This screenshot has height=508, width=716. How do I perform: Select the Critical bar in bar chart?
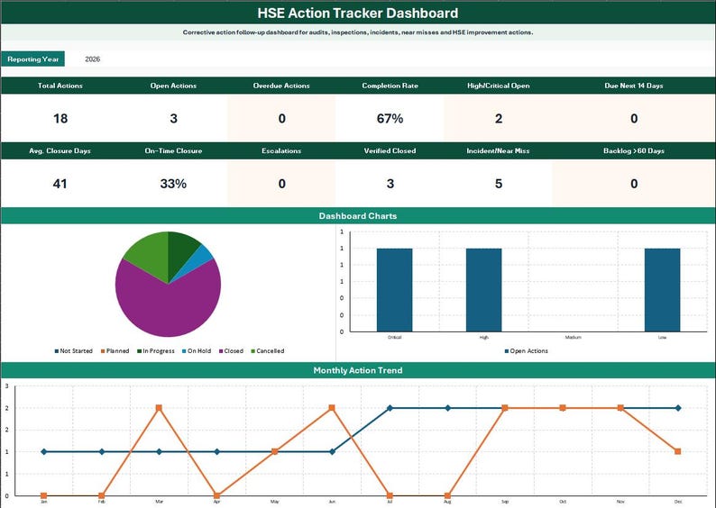[x=395, y=290]
